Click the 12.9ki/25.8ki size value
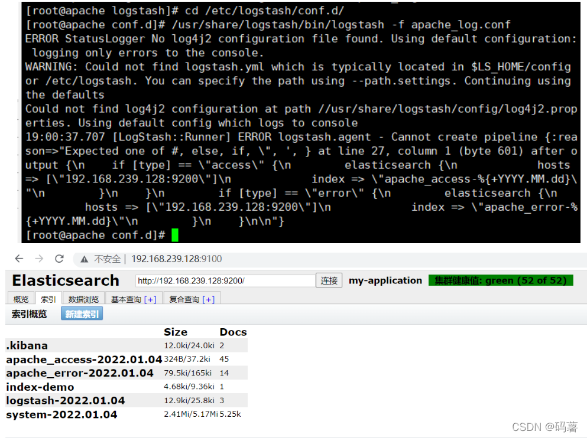 tap(189, 400)
